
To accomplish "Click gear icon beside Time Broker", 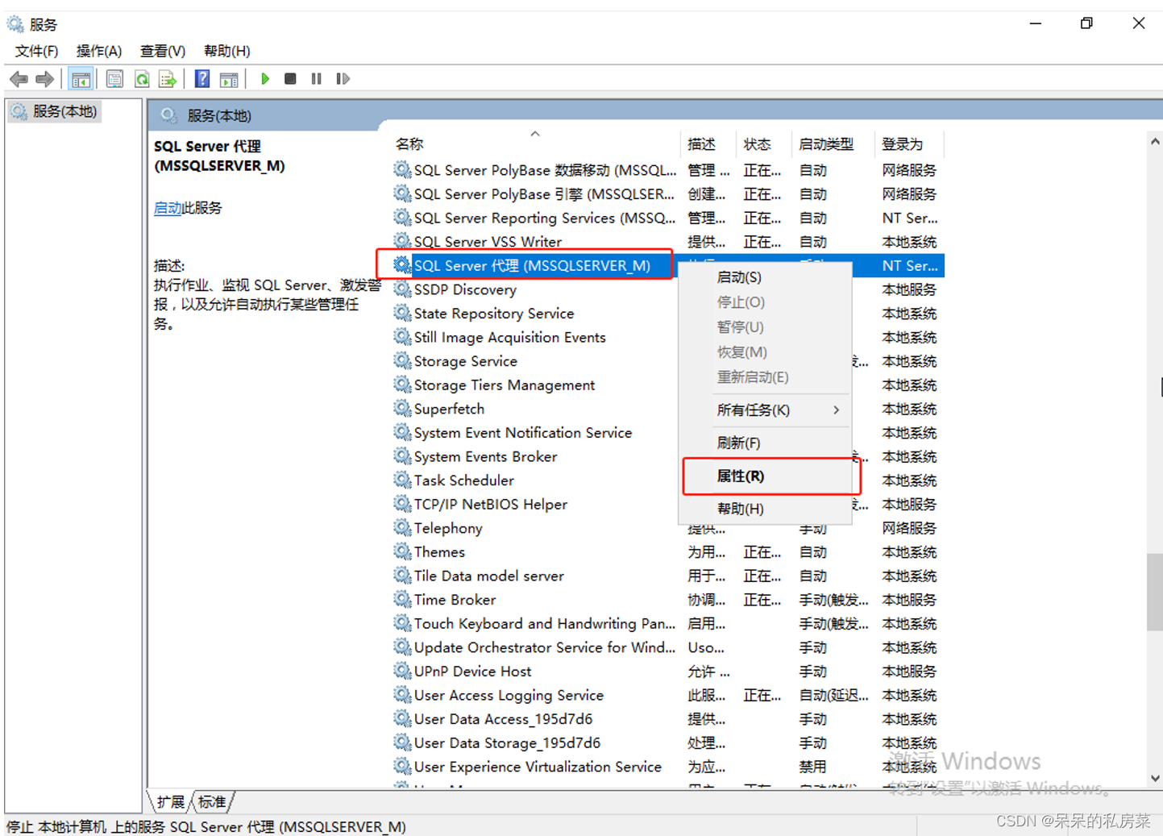I will pos(401,599).
